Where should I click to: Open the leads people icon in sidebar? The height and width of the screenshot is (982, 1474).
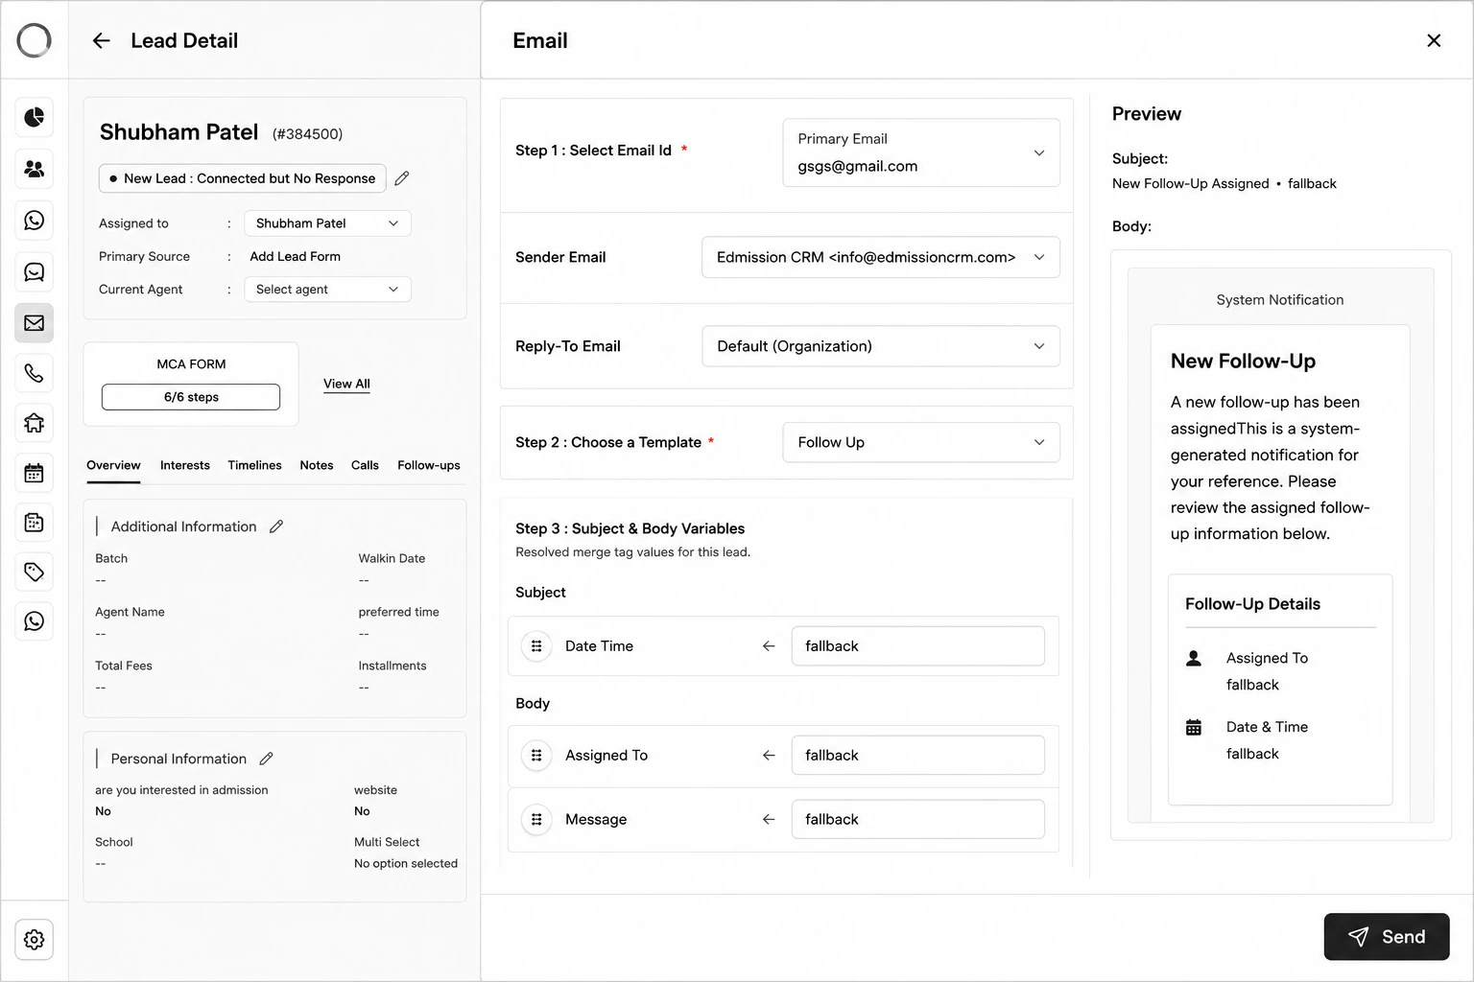point(34,169)
